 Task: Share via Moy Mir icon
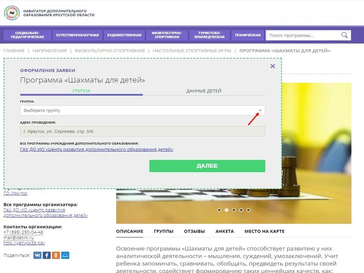click(x=65, y=255)
